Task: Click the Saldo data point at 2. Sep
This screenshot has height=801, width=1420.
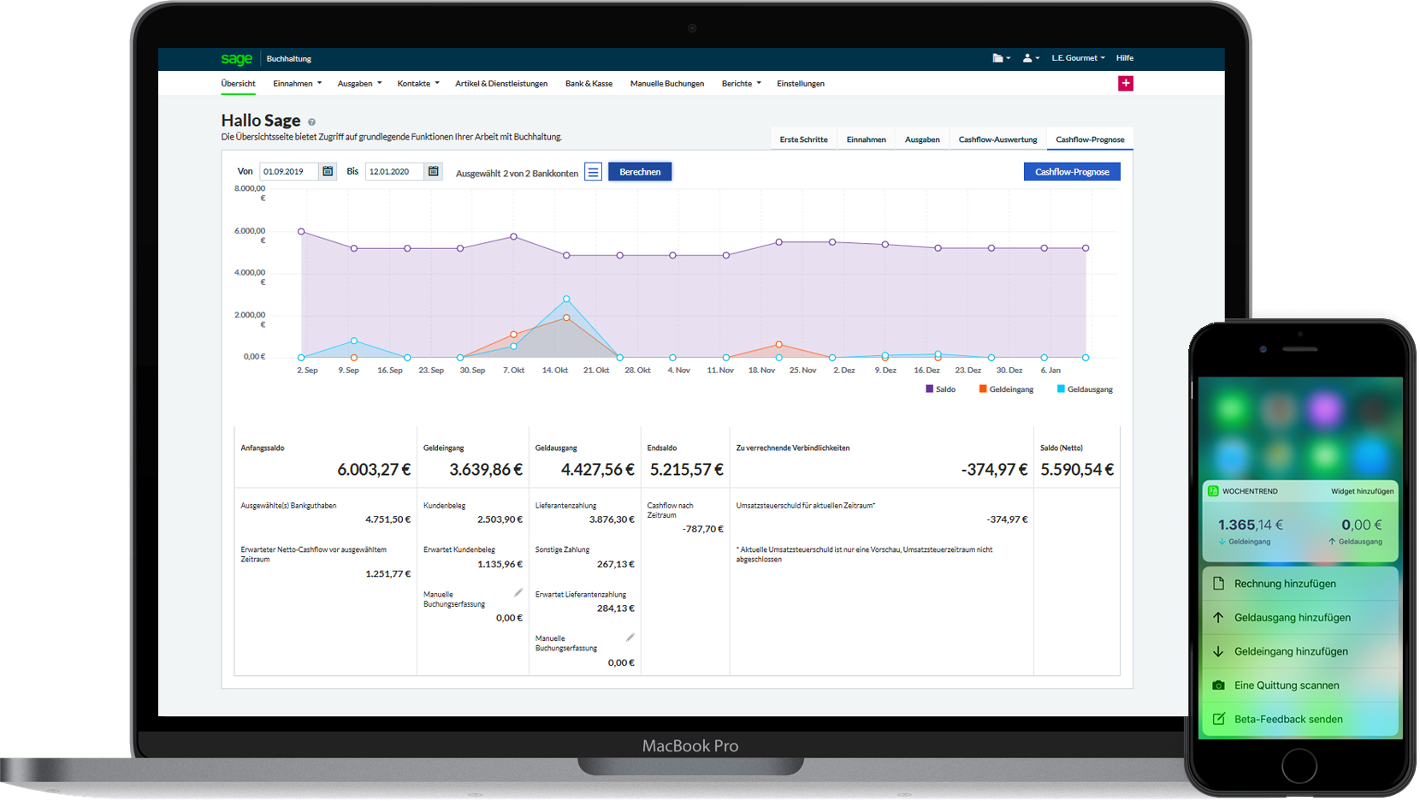Action: pos(301,231)
